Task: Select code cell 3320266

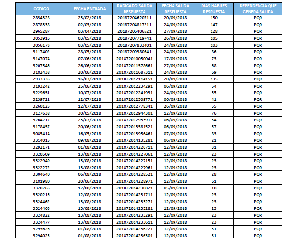Action: pyautogui.click(x=41, y=188)
